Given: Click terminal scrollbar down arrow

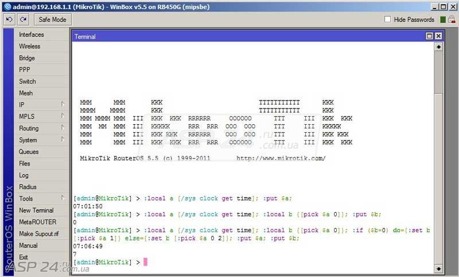Looking at the screenshot, I should tap(438, 269).
